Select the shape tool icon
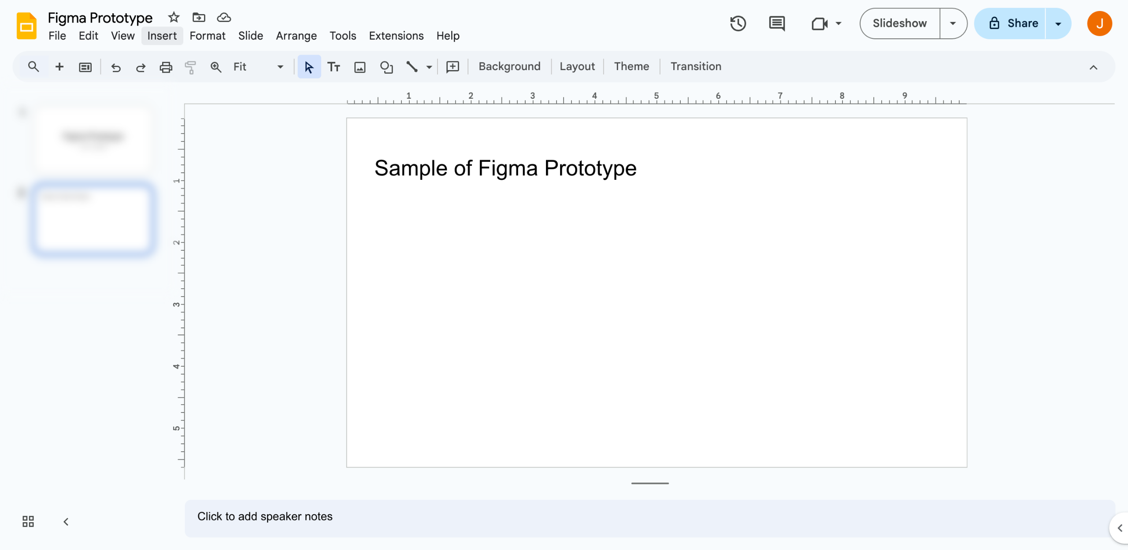This screenshot has width=1128, height=550. 386,67
